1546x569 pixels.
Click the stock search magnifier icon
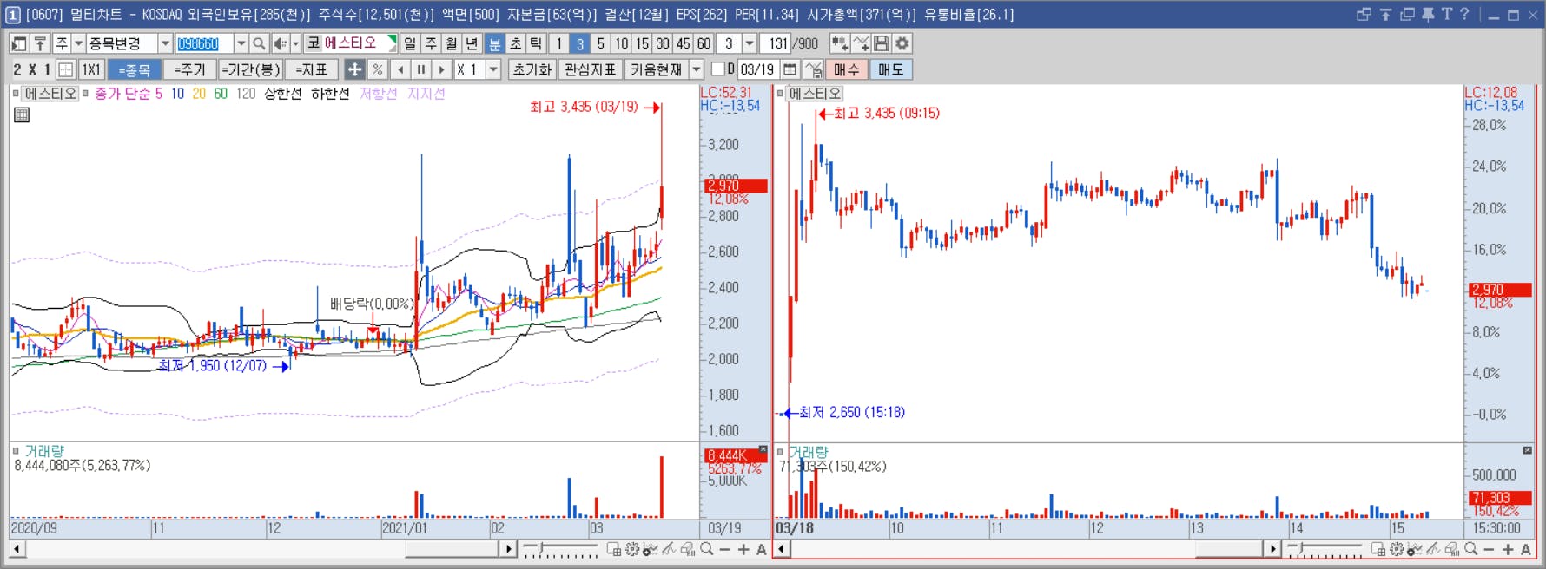pyautogui.click(x=259, y=43)
